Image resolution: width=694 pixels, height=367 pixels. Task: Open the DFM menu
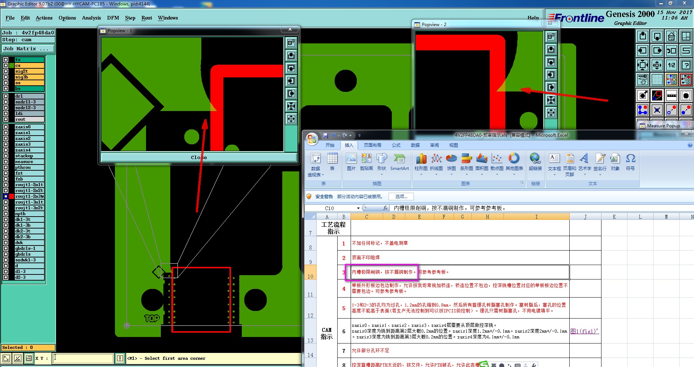[113, 18]
